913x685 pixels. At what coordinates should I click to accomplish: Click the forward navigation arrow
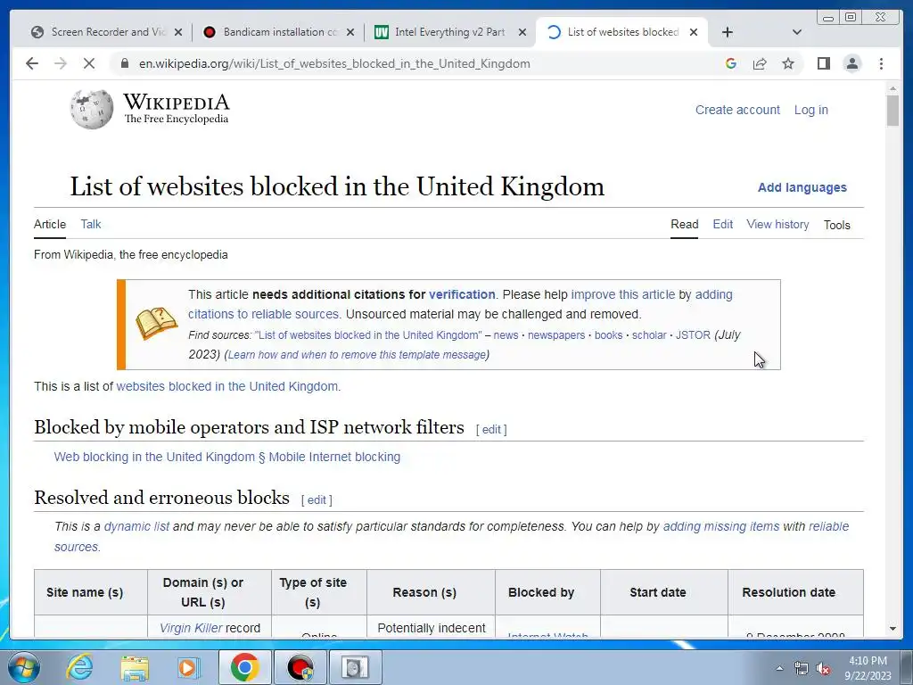pos(61,63)
